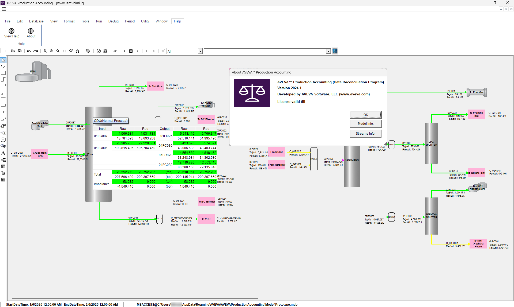Click the 'To NHT (Naphtha Hydro' node
Image resolution: width=514 pixels, height=307 pixels.
pos(478,244)
